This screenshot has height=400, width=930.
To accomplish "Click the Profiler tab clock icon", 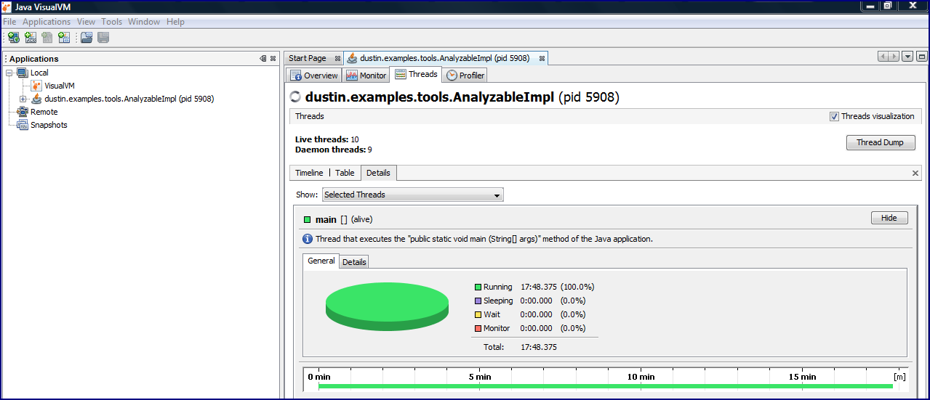I will (452, 75).
